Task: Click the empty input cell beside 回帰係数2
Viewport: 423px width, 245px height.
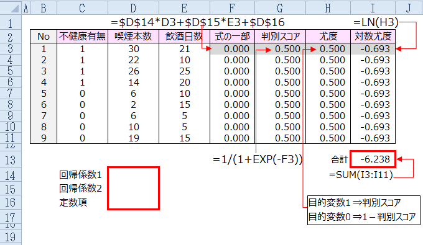Action: point(133,189)
